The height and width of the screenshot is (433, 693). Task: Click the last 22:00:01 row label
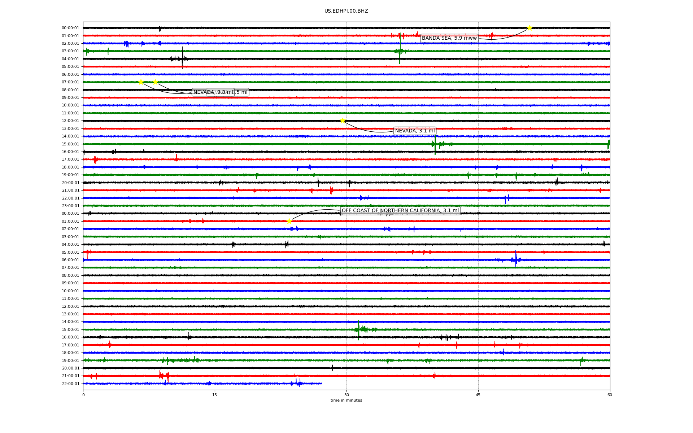(x=70, y=384)
